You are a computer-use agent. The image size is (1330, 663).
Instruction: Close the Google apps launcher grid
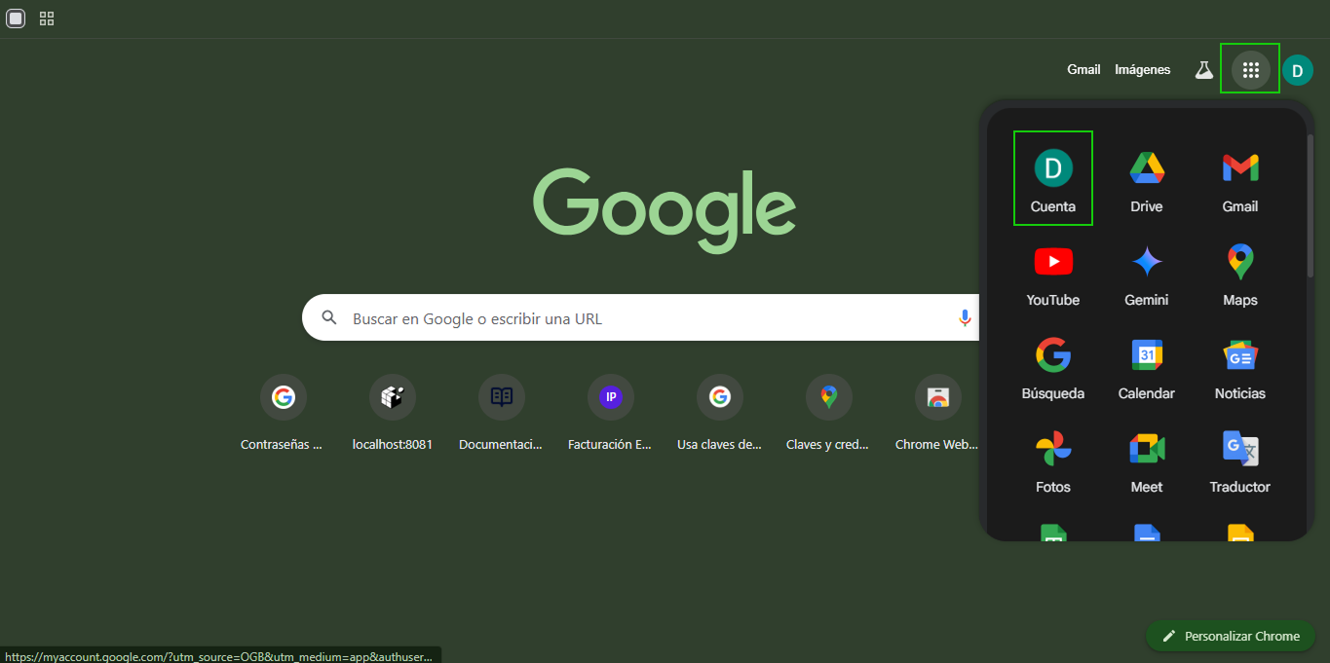coord(1250,68)
